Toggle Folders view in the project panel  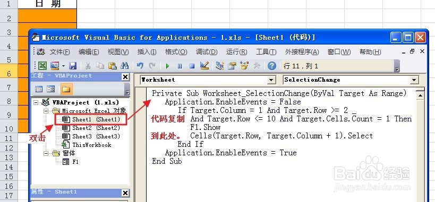click(66, 89)
